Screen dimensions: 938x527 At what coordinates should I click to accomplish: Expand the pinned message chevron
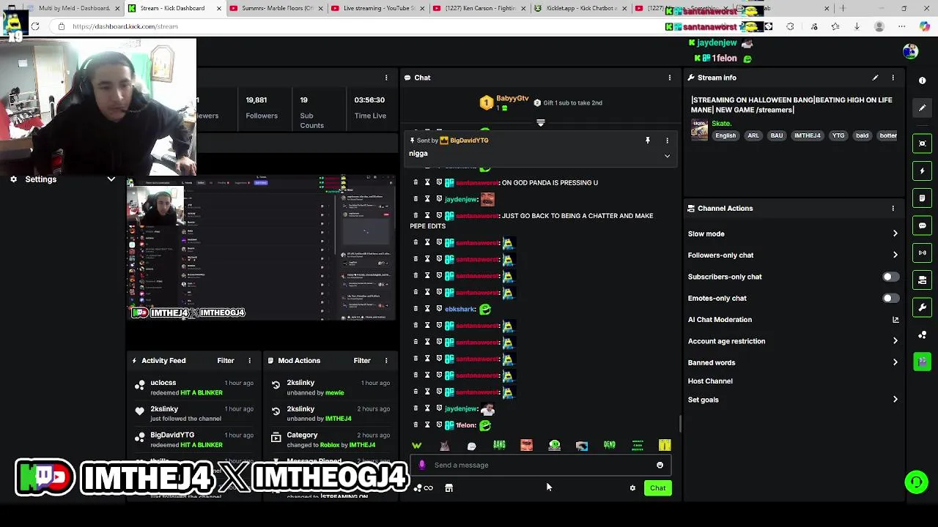point(667,156)
